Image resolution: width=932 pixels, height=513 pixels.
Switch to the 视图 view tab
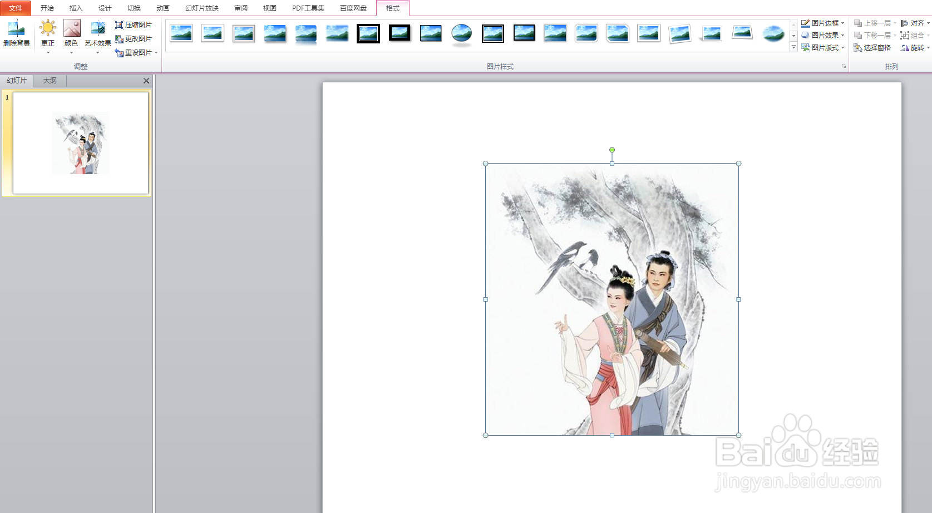point(270,8)
